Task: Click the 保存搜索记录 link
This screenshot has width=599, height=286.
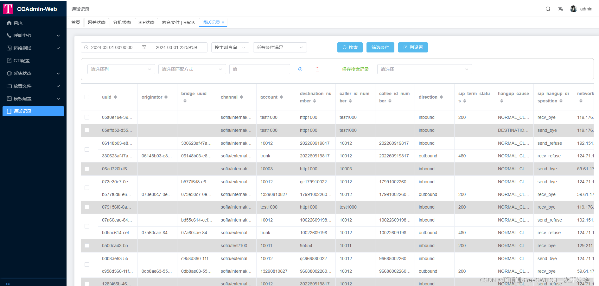Action: click(355, 69)
